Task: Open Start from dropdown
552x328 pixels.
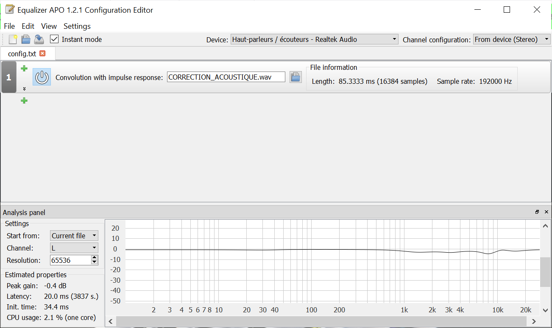Action: tap(74, 236)
